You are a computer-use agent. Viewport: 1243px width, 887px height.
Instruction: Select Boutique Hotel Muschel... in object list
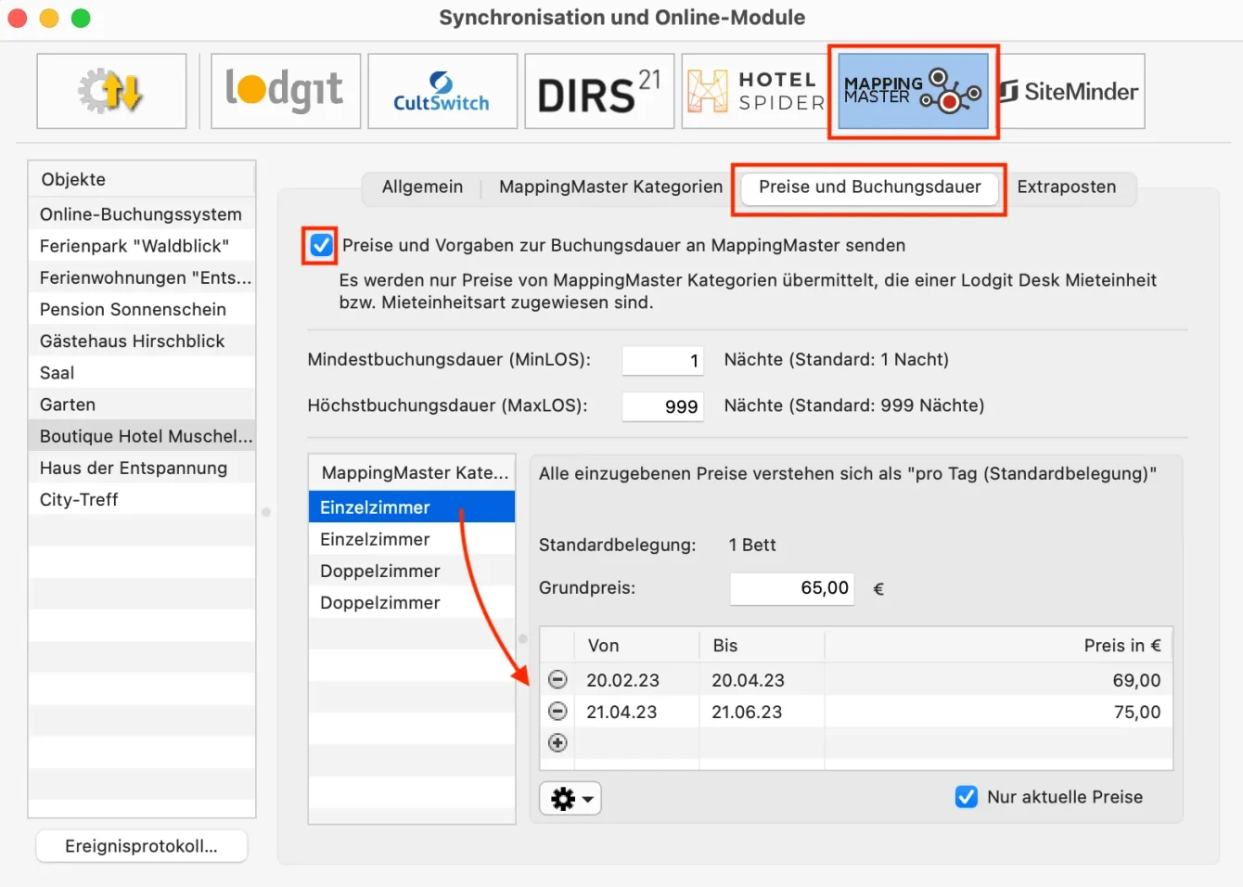tap(142, 436)
